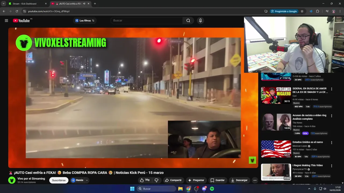The image size is (344, 193).
Task: Share the video with Compartir
Action: pos(173,180)
